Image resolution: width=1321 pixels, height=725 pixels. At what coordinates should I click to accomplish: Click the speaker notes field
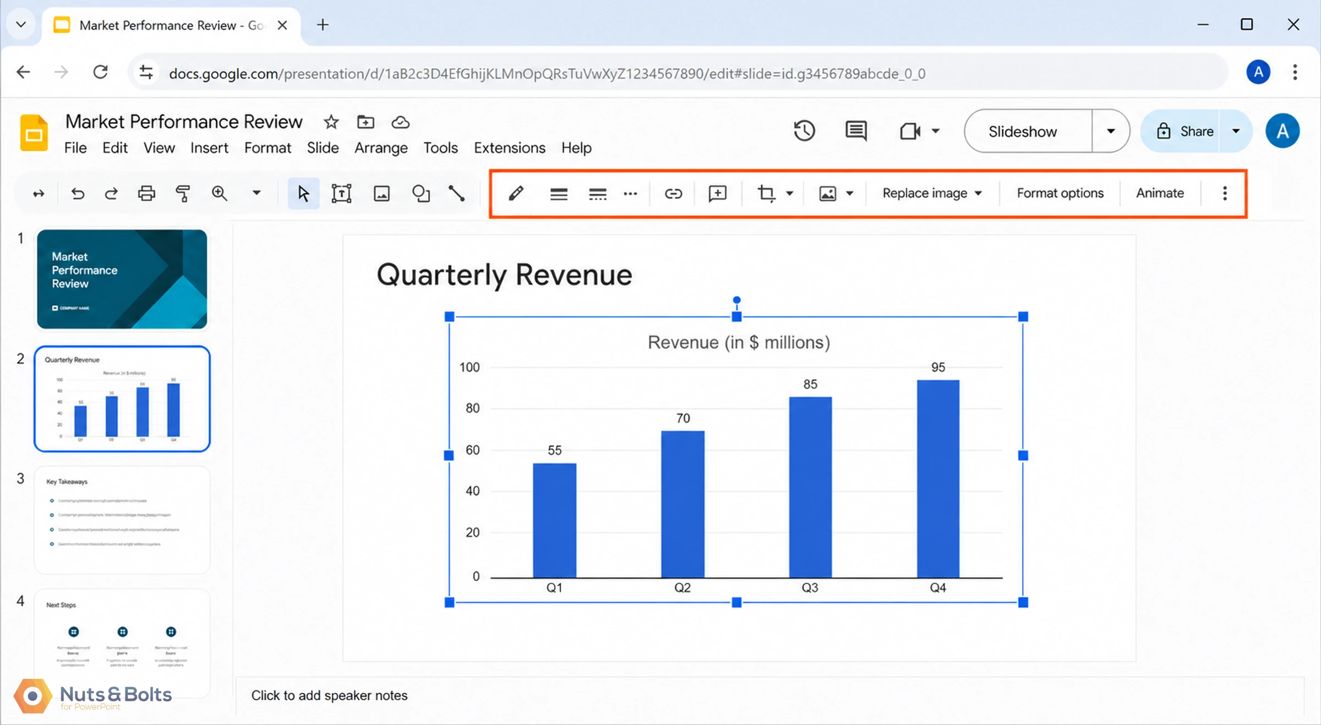pos(769,695)
